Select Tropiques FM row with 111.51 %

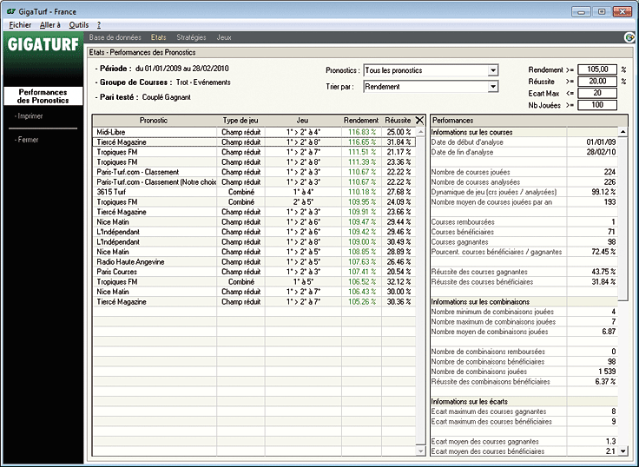click(x=254, y=152)
